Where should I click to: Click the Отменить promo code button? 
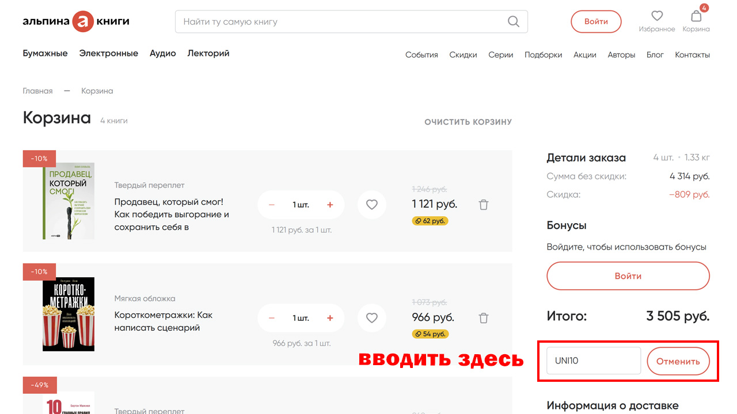tap(678, 361)
